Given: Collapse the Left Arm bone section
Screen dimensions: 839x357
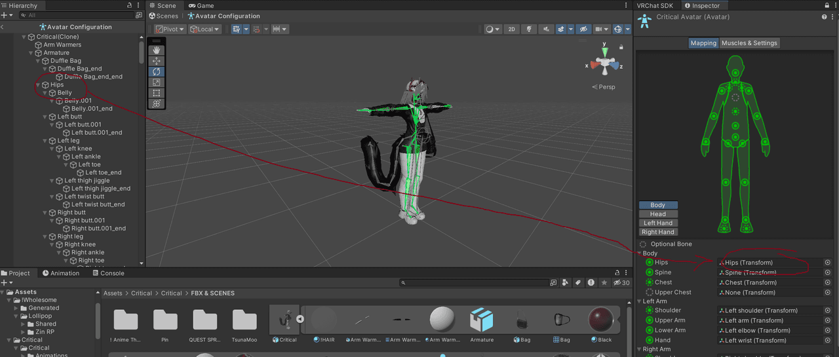Looking at the screenshot, I should (x=639, y=301).
